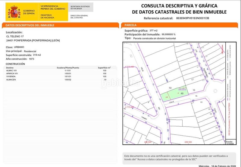The width and height of the screenshot is (241, 167).
Task: Click the "1/-1/01" location cell
Action: coord(68,71)
